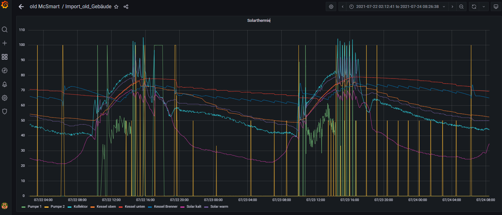This screenshot has height=215, width=502.
Task: Shift time range forward
Action: (452, 7)
